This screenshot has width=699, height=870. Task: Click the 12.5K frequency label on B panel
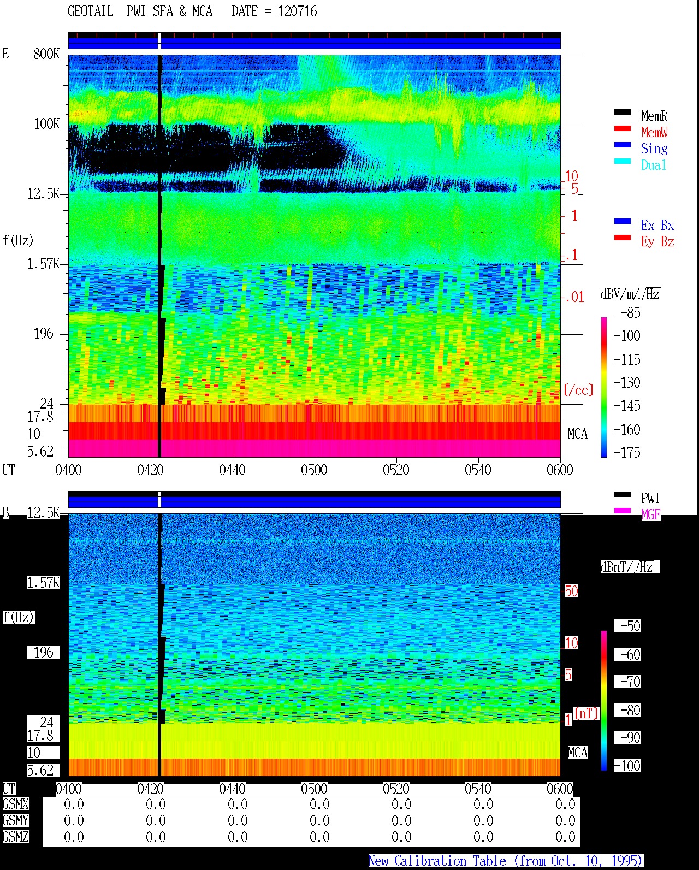44,513
